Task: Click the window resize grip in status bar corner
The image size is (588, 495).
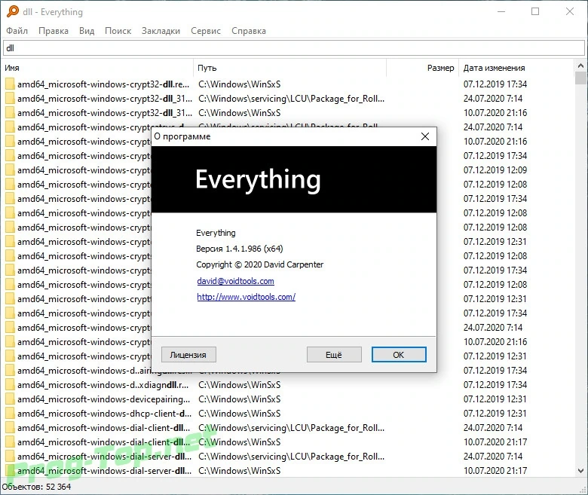Action: [x=583, y=490]
